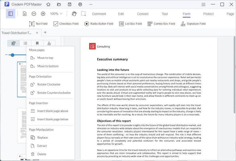
Task: Choose Move to top from context menu
Action: (x=50, y=58)
